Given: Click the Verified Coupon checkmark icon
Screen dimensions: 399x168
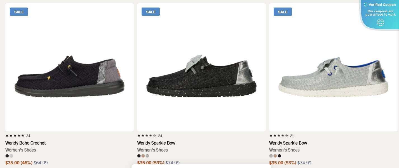Looking at the screenshot, I should pos(366,4).
